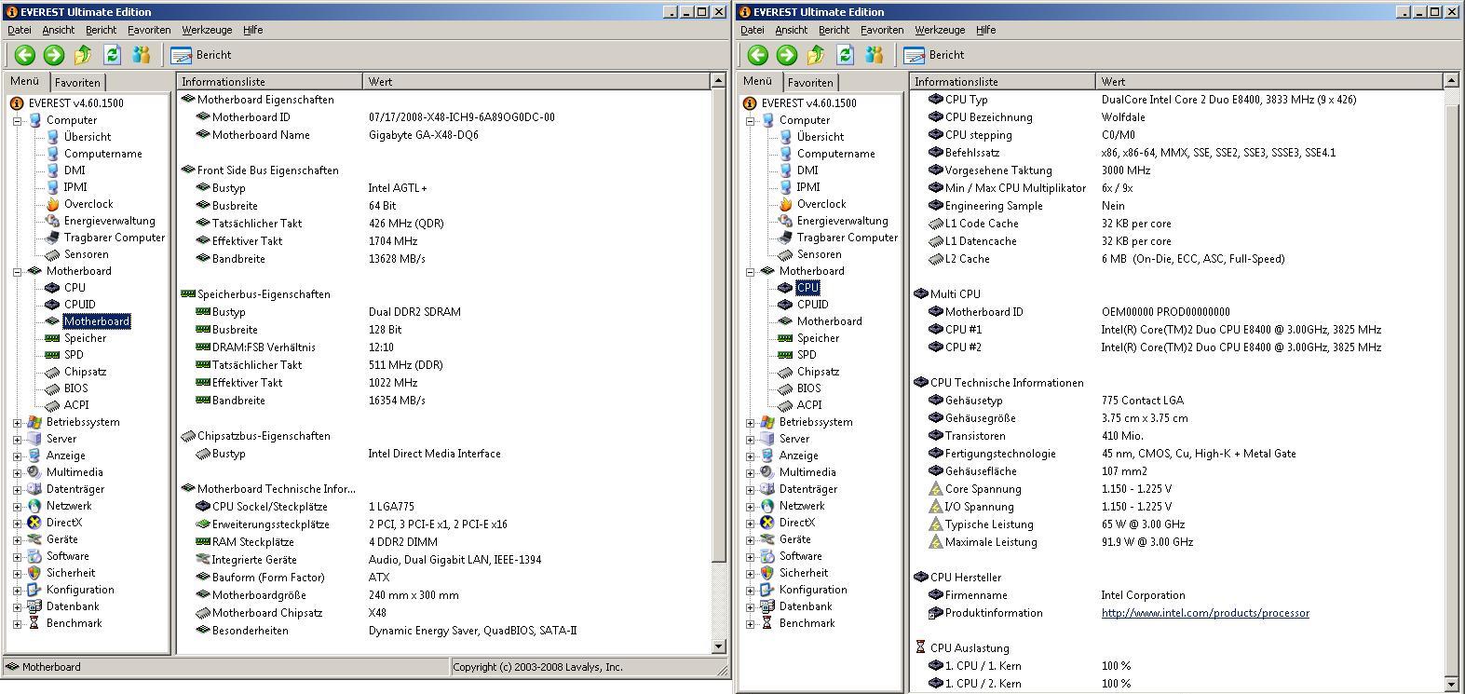The width and height of the screenshot is (1465, 694).
Task: Open the Favoriten menu in left window
Action: pyautogui.click(x=149, y=30)
